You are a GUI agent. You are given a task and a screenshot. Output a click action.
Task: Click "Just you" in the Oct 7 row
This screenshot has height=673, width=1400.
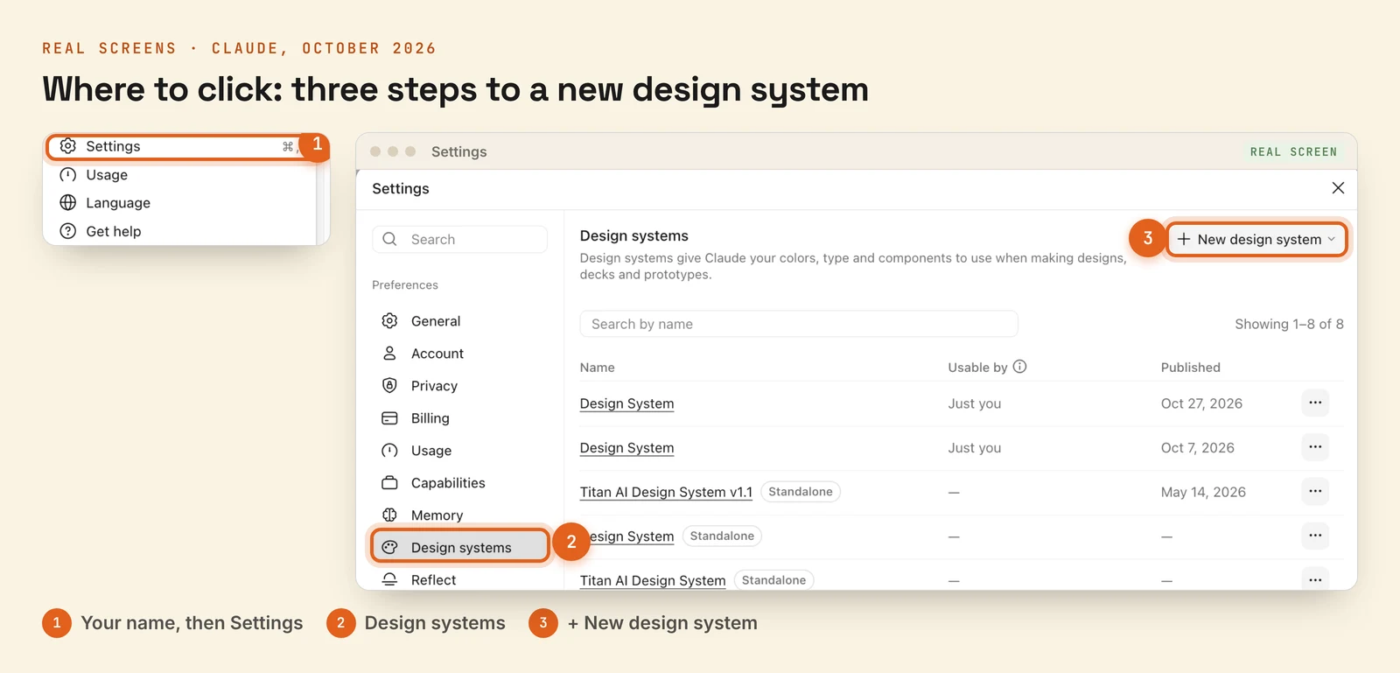point(975,448)
